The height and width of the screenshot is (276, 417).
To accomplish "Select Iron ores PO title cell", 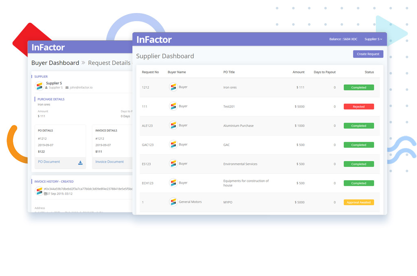I will (x=230, y=88).
